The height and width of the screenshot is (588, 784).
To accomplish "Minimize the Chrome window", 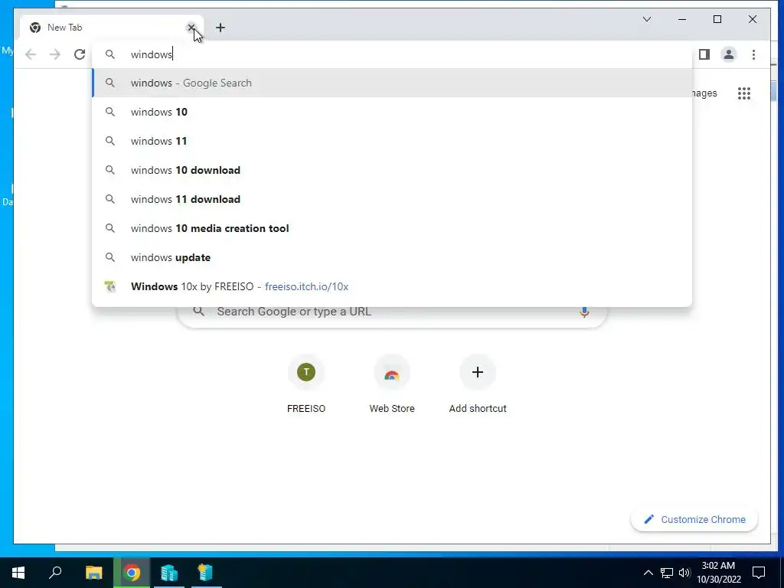I will (x=682, y=19).
